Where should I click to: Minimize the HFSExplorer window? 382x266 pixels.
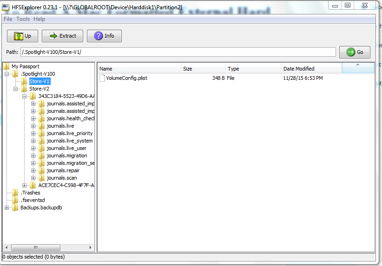pyautogui.click(x=335, y=6)
